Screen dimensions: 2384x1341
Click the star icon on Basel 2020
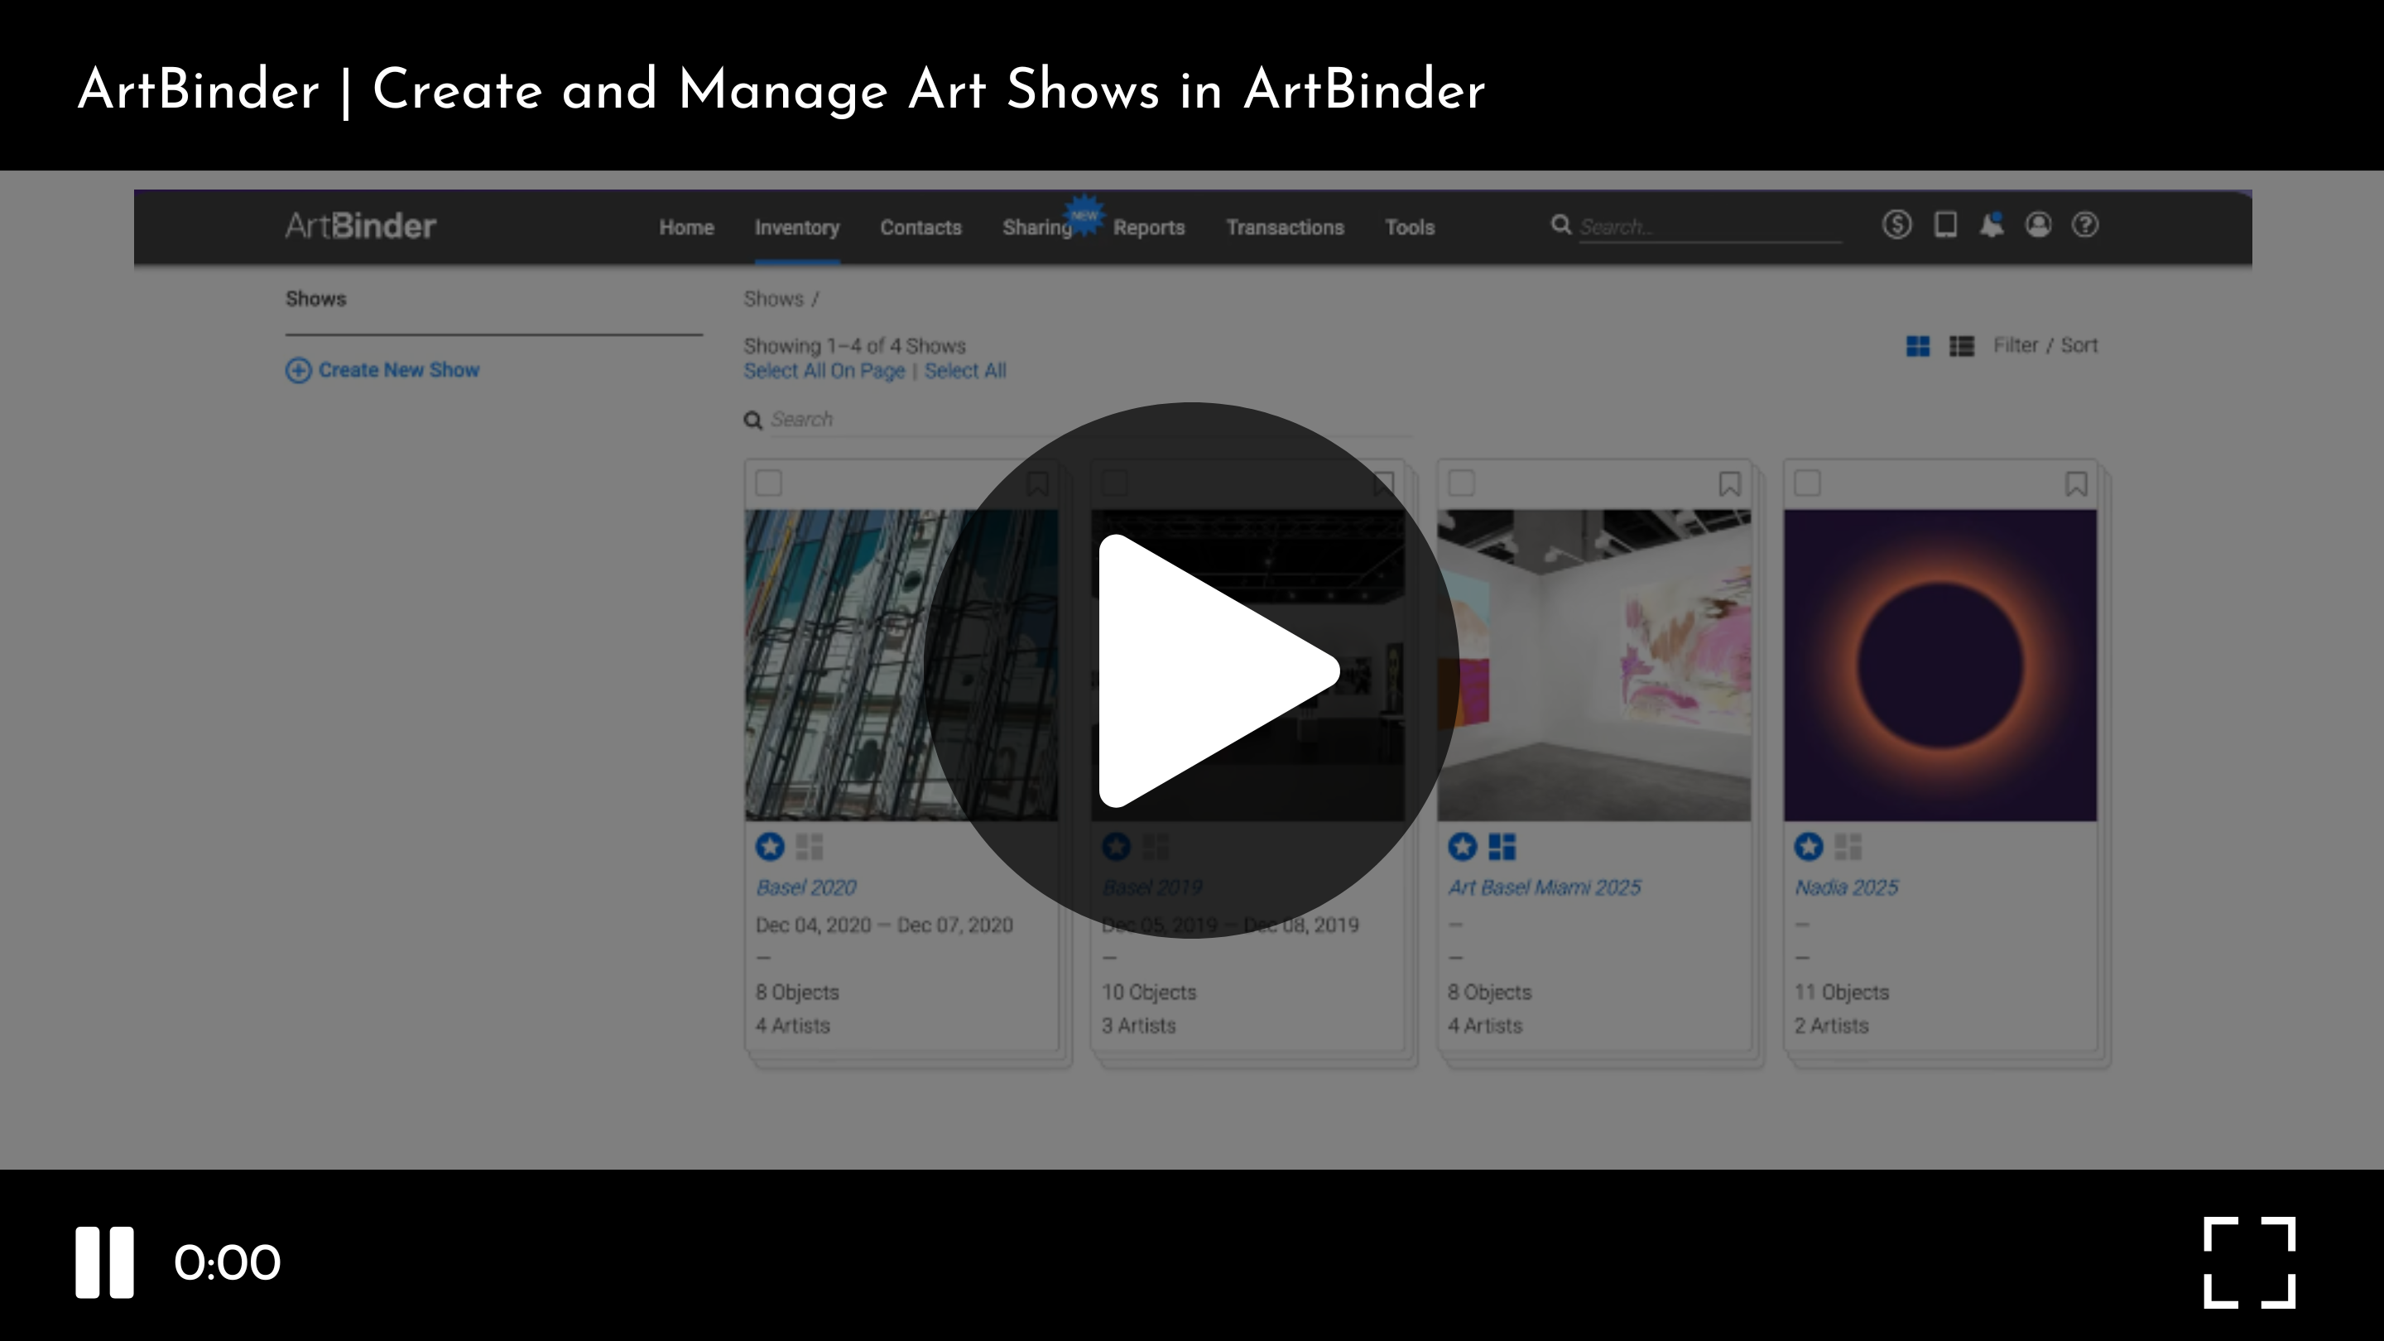(x=770, y=846)
